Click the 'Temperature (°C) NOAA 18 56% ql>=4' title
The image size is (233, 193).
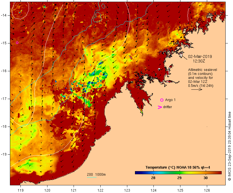click(x=178, y=167)
